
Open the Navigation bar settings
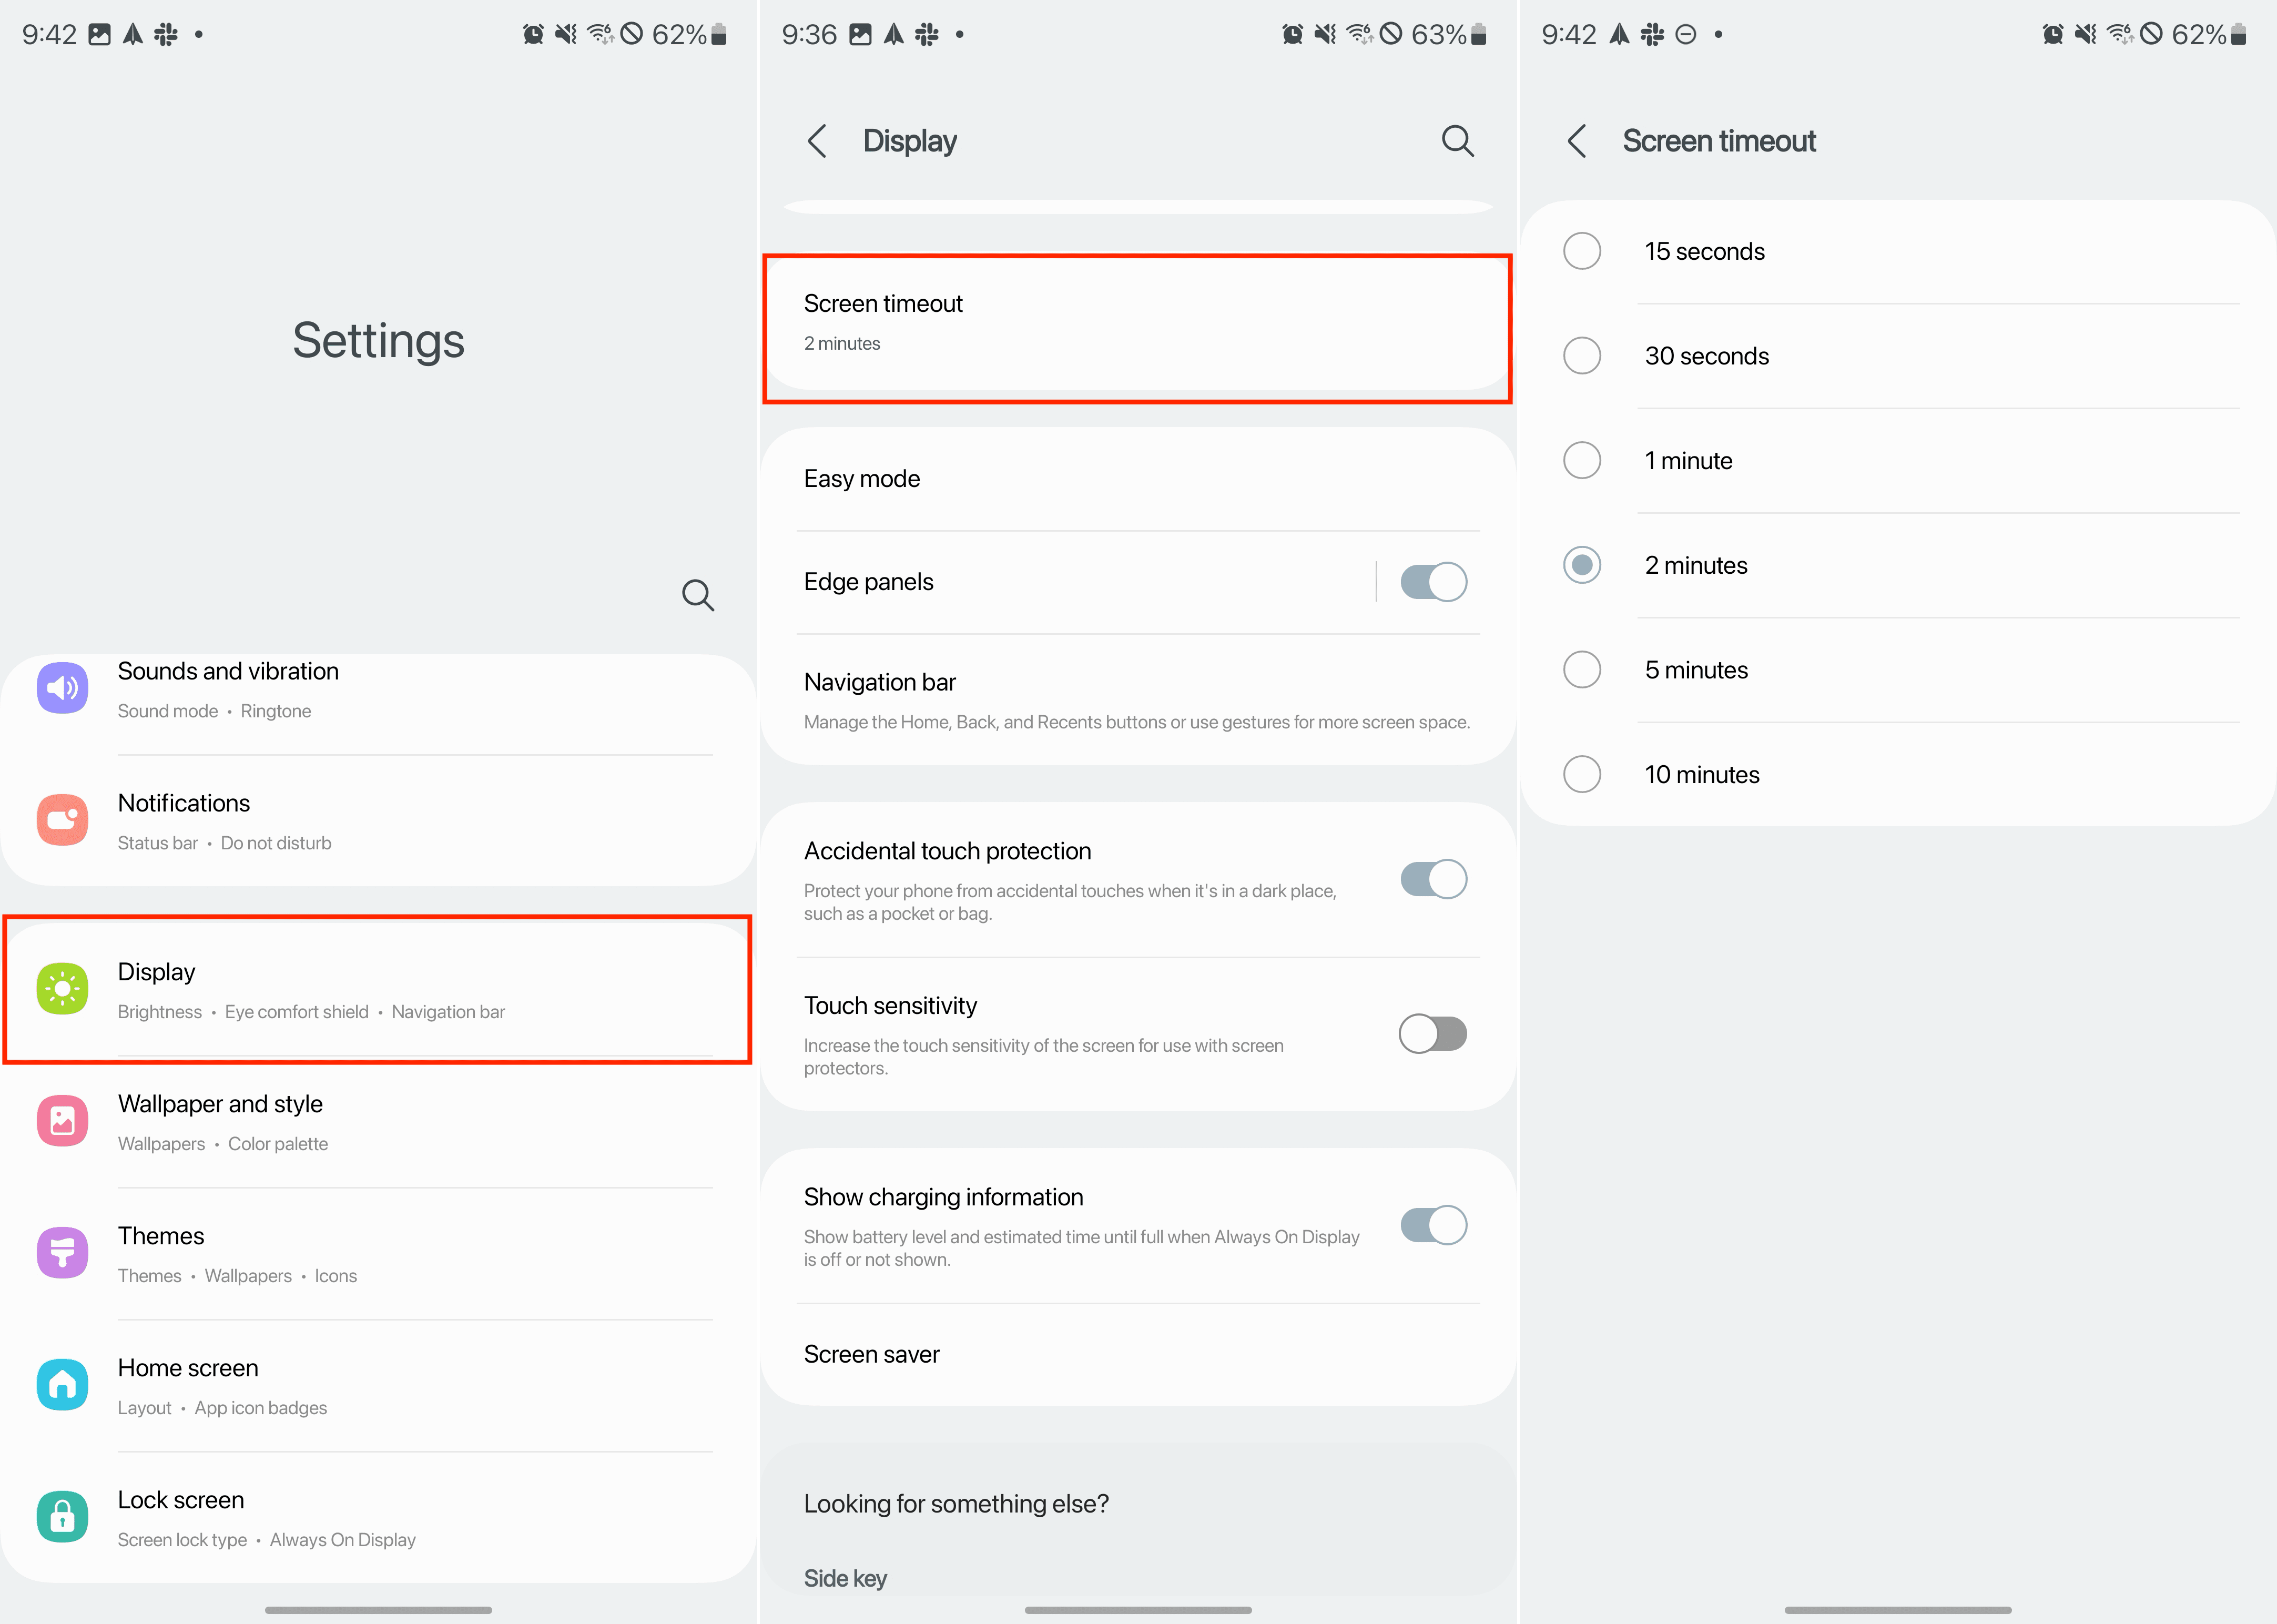(x=1138, y=700)
